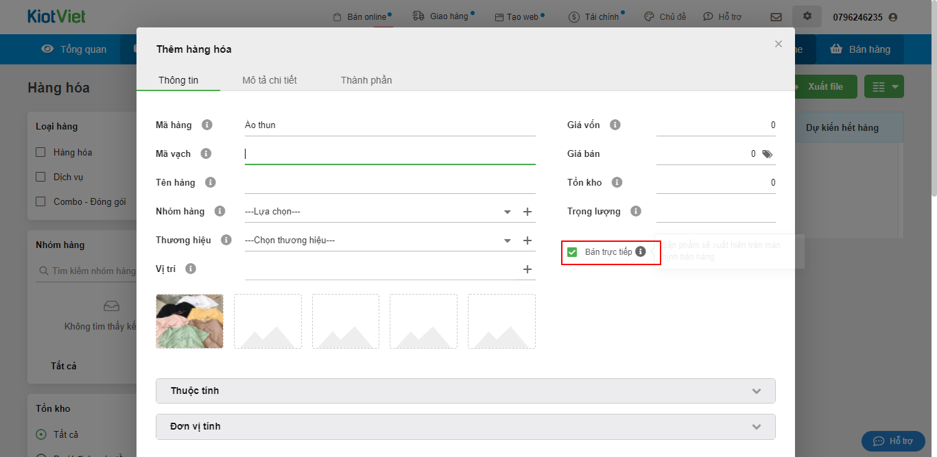Expand the Đơn vị tính section
The width and height of the screenshot is (937, 457).
465,426
